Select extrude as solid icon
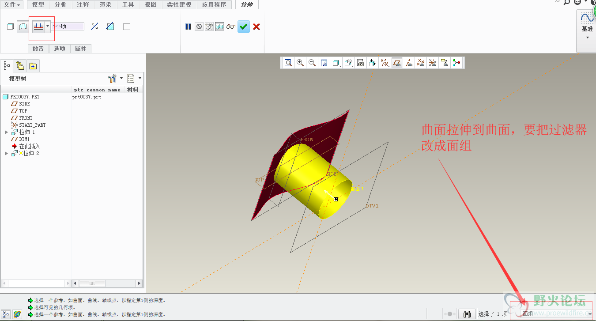Image resolution: width=596 pixels, height=321 pixels. point(11,27)
